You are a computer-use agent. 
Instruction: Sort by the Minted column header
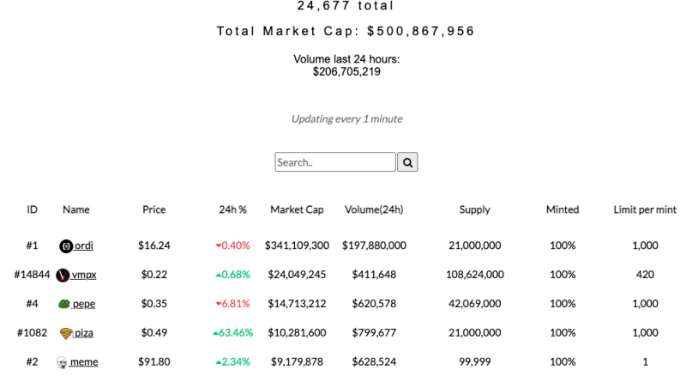pyautogui.click(x=563, y=209)
